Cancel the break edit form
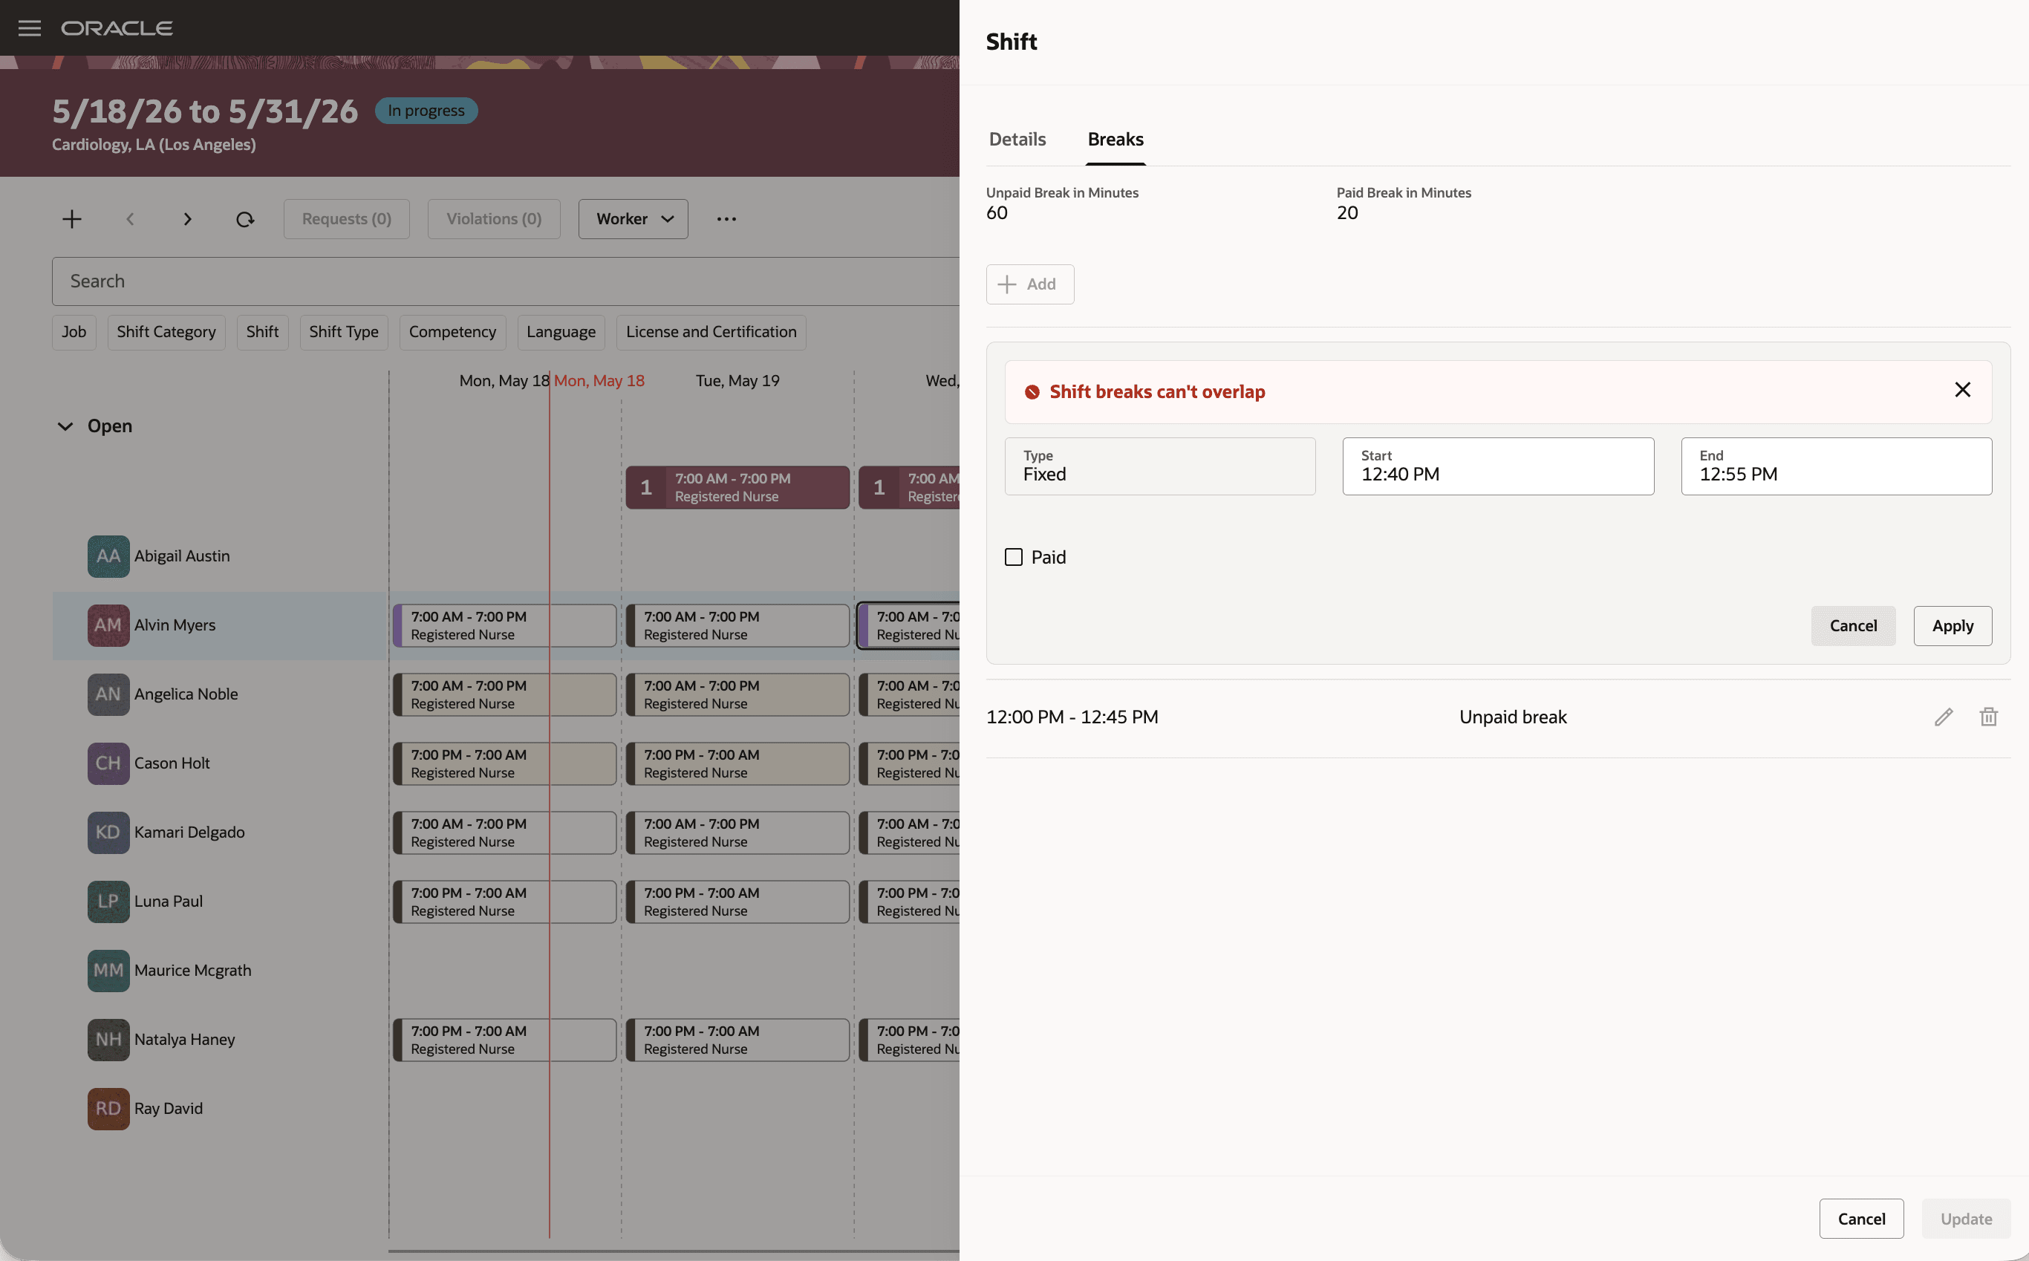Viewport: 2029px width, 1261px height. point(1853,625)
